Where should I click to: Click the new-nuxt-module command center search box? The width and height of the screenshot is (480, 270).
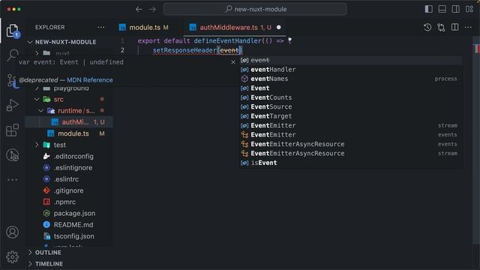click(x=255, y=9)
